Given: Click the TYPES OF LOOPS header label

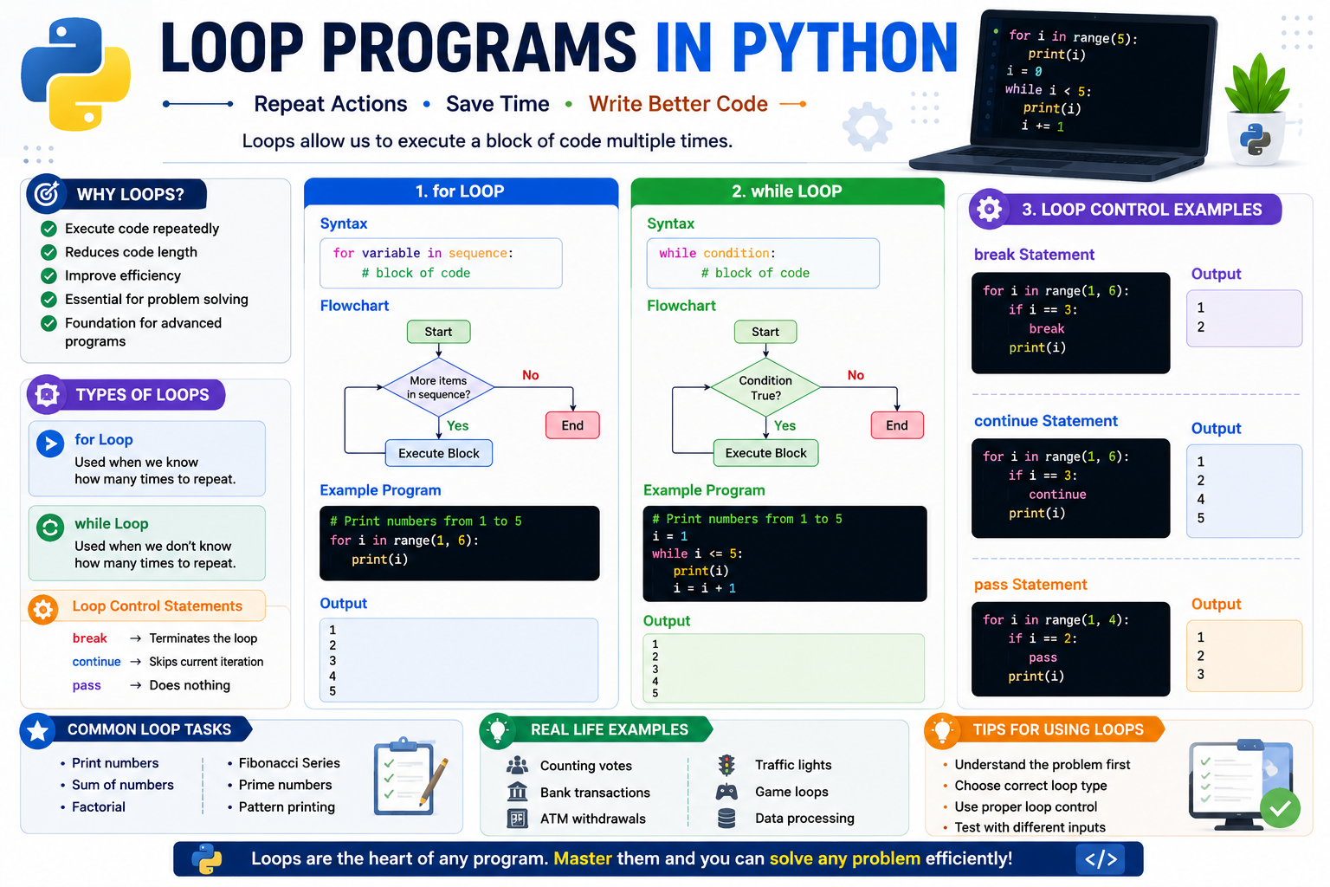Looking at the screenshot, I should [143, 395].
